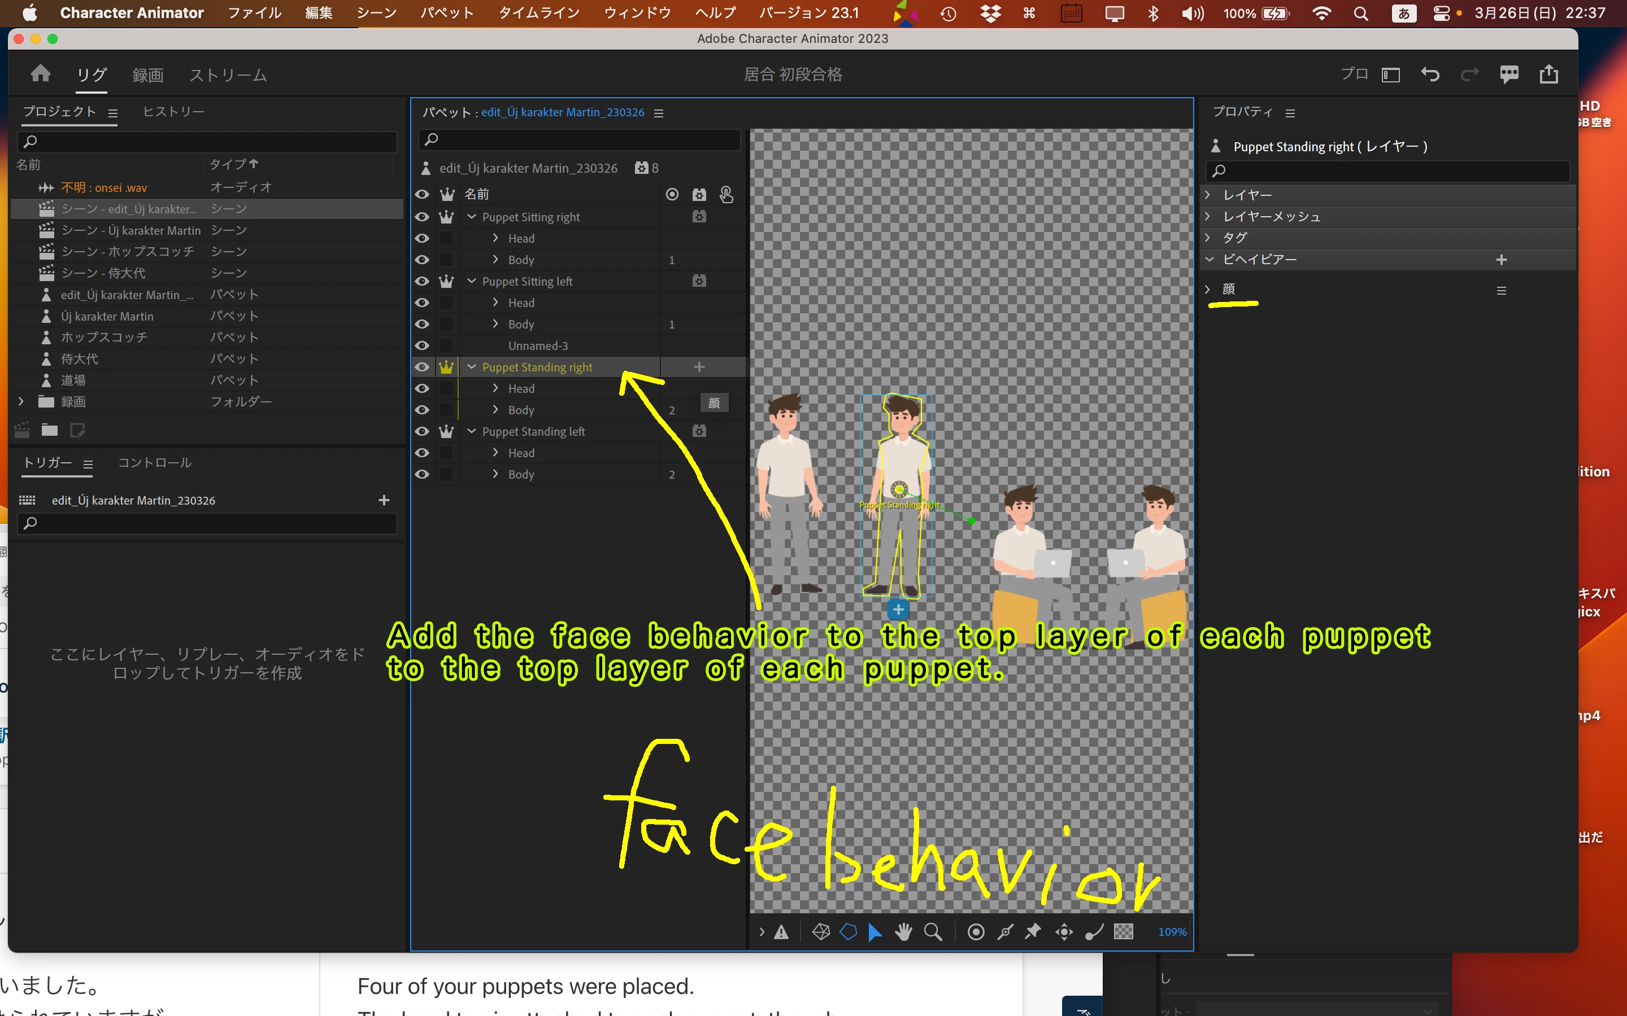The image size is (1627, 1016).
Task: Collapse the Puppet Standing right group
Action: [x=471, y=367]
